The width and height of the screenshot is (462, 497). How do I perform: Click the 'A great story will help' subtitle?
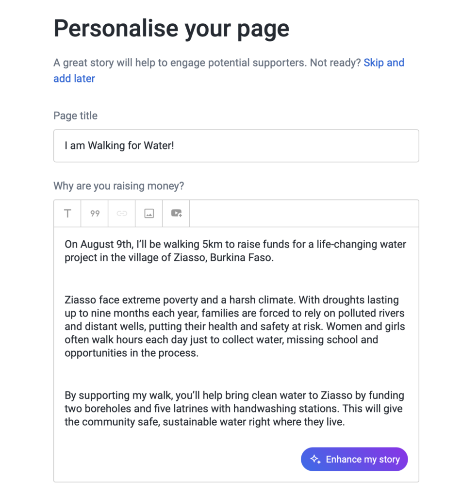207,63
